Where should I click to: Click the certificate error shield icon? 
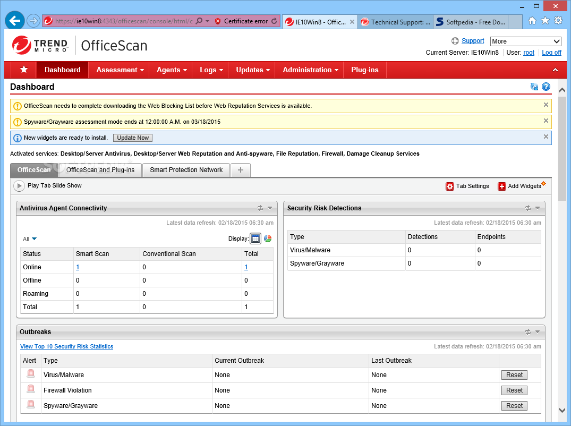click(x=218, y=21)
